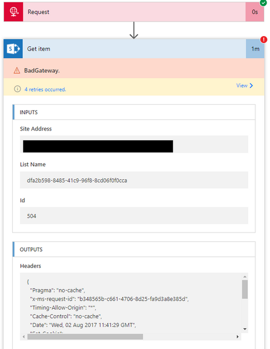Collapse the Get item step header
The height and width of the screenshot is (349, 270).
(134, 49)
